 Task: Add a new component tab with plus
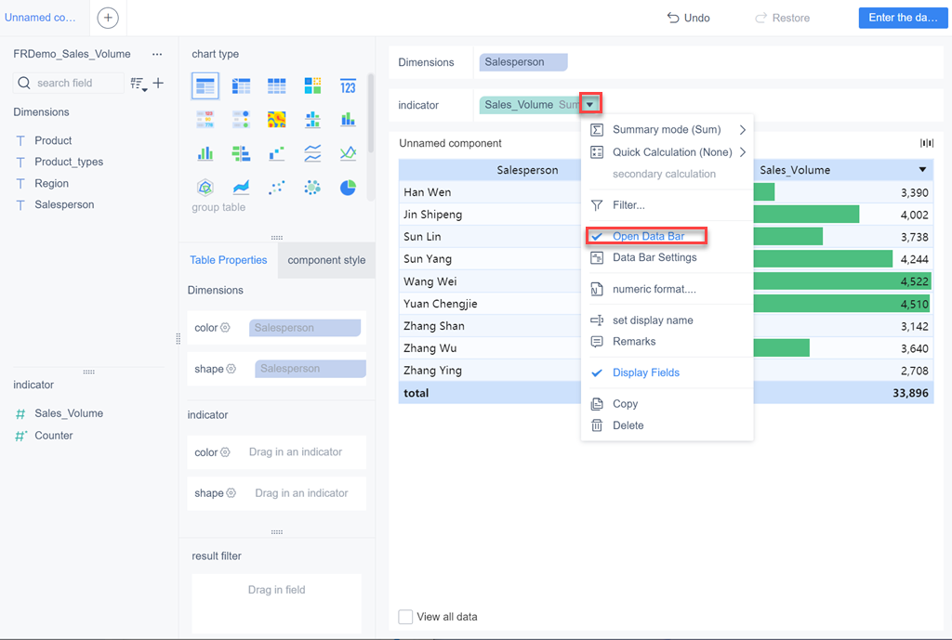click(x=108, y=18)
